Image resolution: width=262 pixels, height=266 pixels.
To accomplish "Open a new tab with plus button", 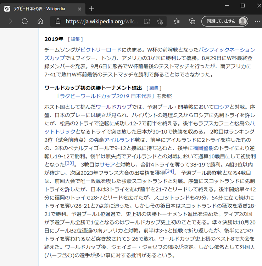I will [x=91, y=9].
